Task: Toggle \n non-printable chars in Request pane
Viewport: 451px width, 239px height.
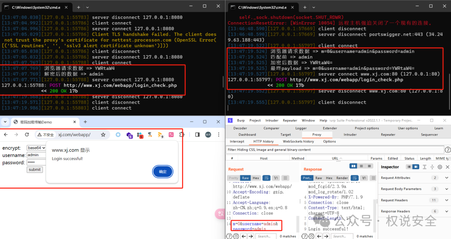Action: (x=276, y=178)
